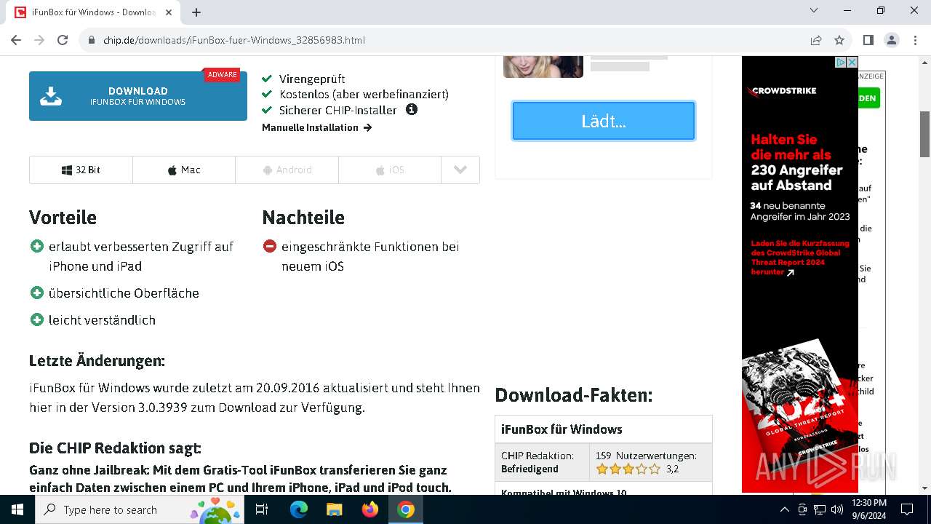Viewport: 931px width, 524px height.
Task: Toggle the browser side panel
Action: (868, 40)
